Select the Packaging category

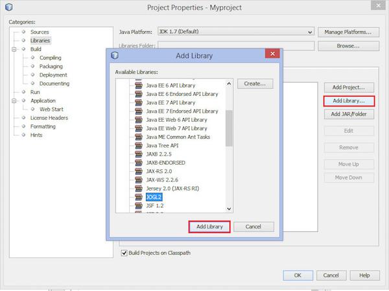coord(51,66)
